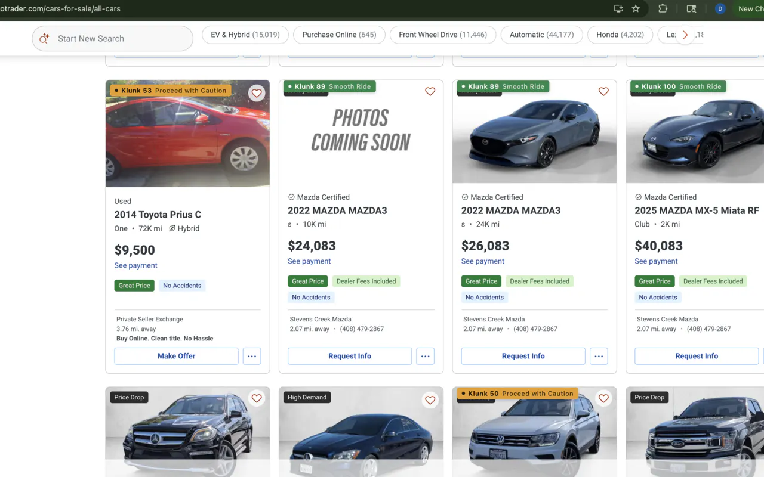Save the $26,083 MAZDA3 with the heart
Screen dimensions: 764x477
pyautogui.click(x=603, y=91)
